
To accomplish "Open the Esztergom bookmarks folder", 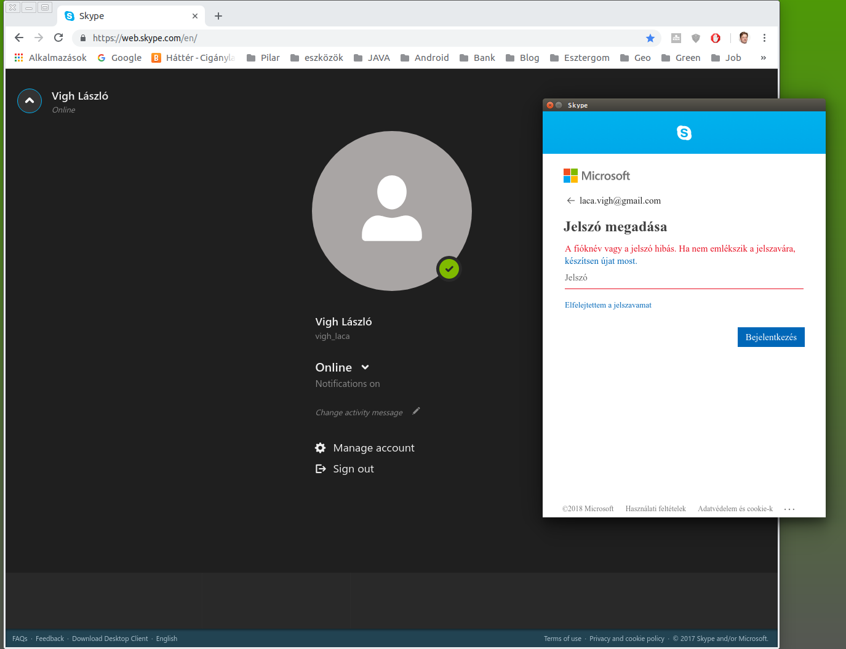I will [x=580, y=58].
